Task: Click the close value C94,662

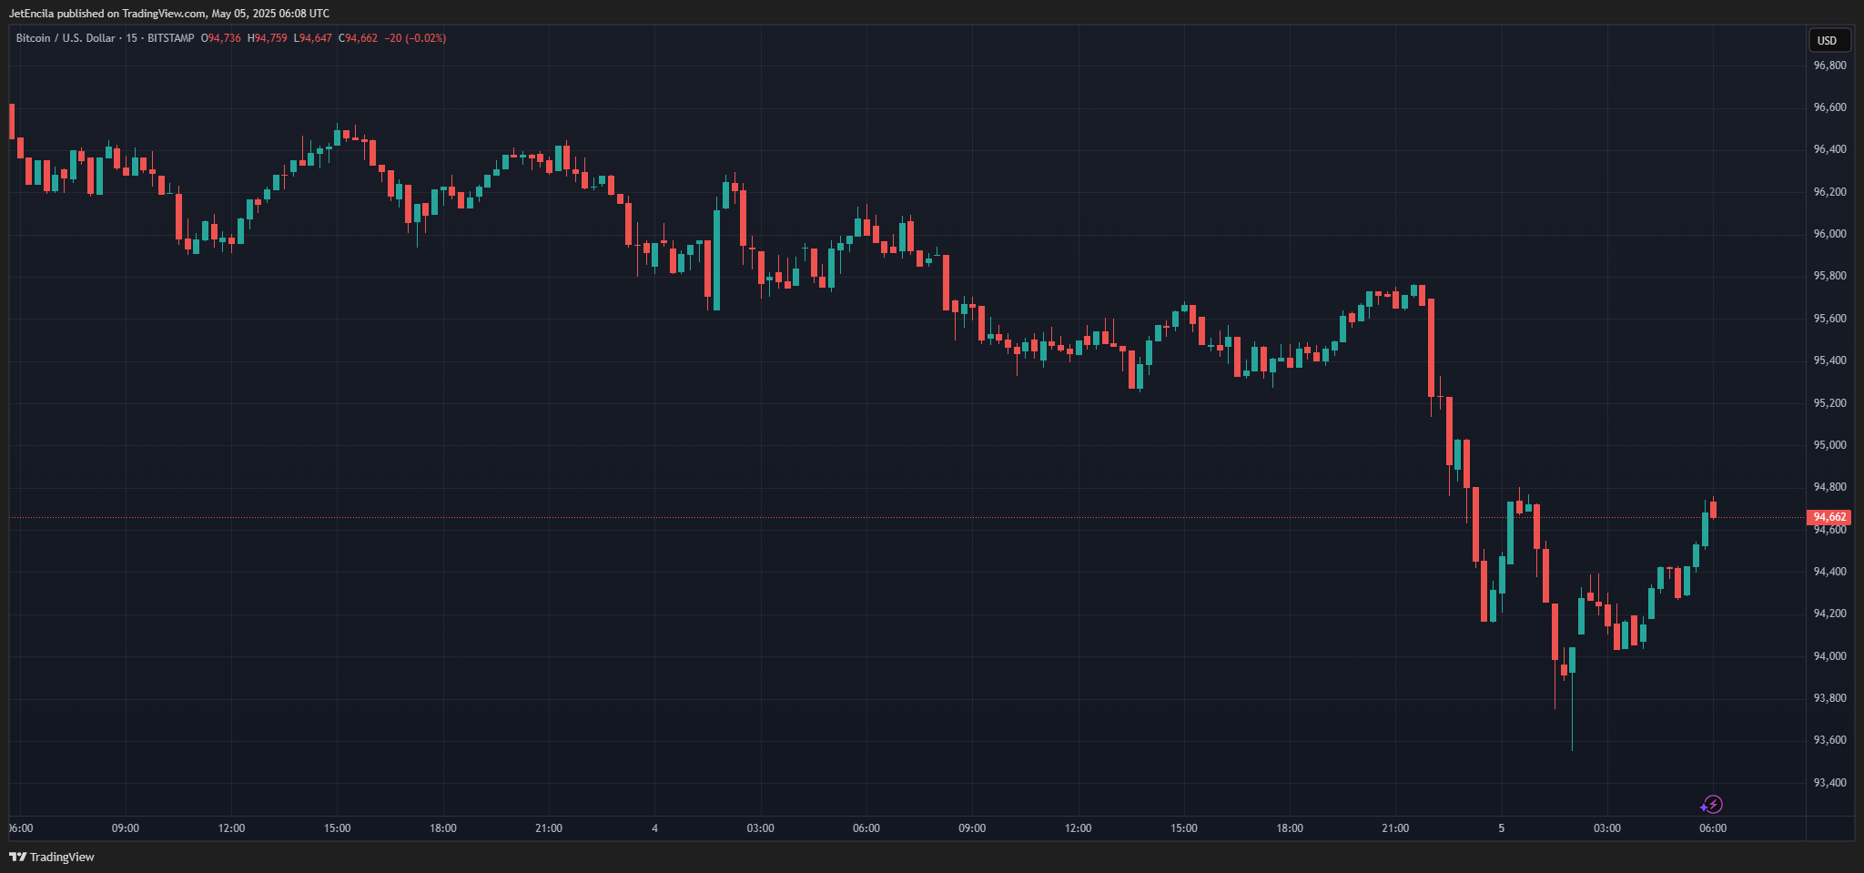Action: (358, 38)
